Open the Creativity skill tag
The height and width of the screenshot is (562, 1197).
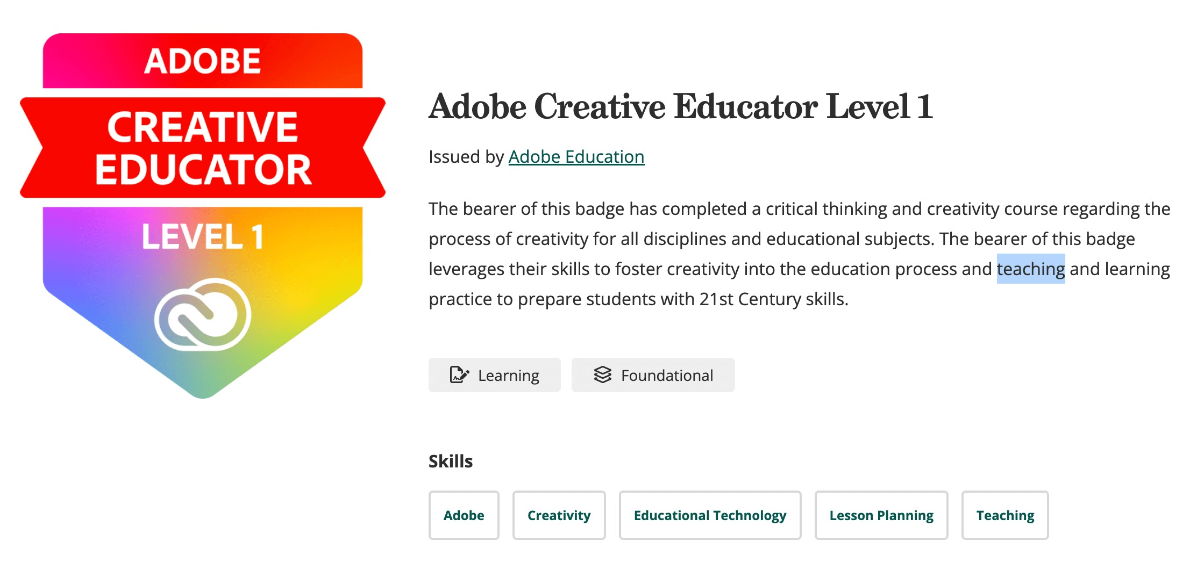pyautogui.click(x=559, y=515)
